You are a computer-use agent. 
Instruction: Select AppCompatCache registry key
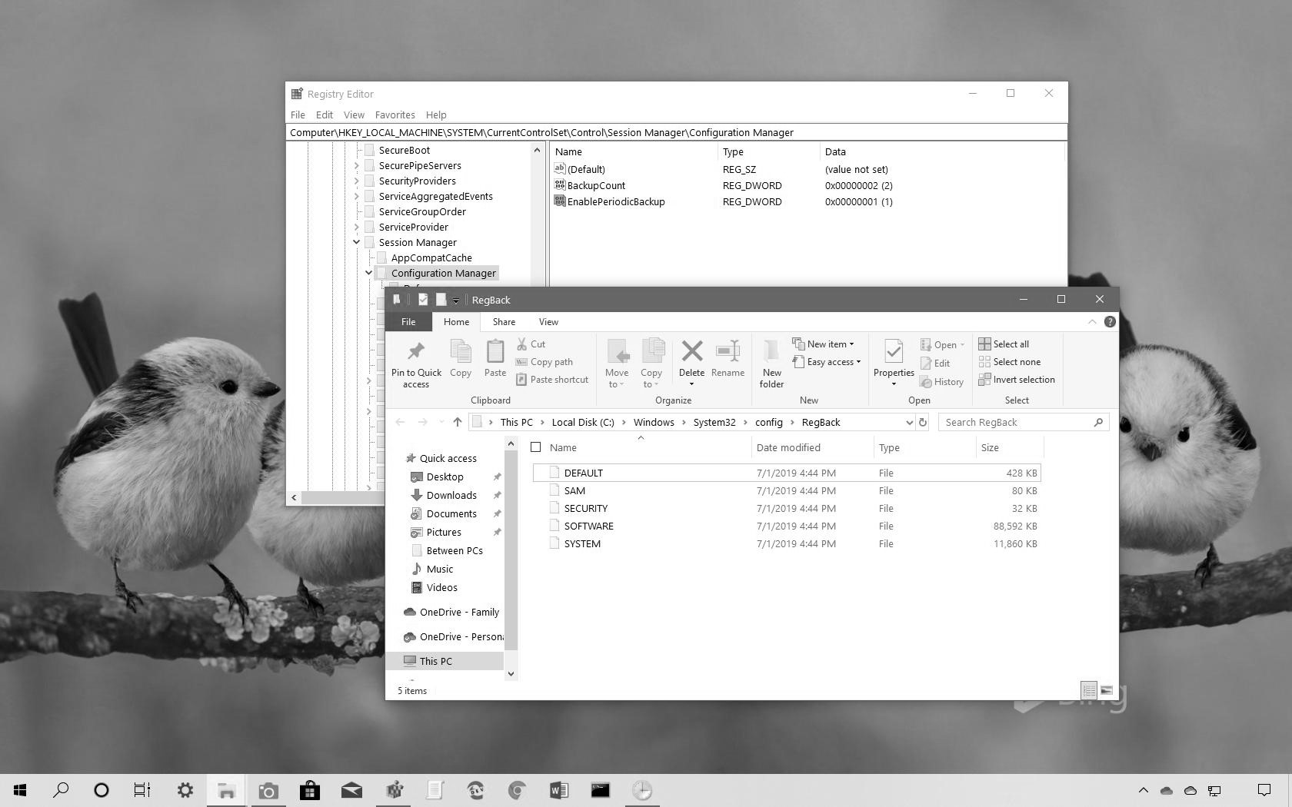click(x=431, y=258)
